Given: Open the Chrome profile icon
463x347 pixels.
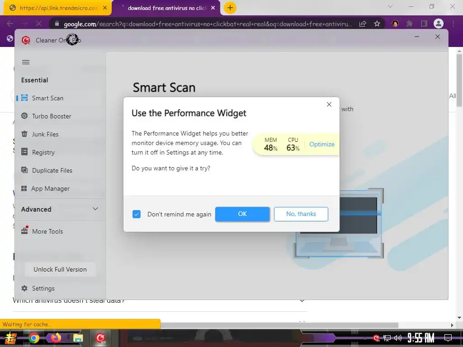Looking at the screenshot, I should [439, 23].
